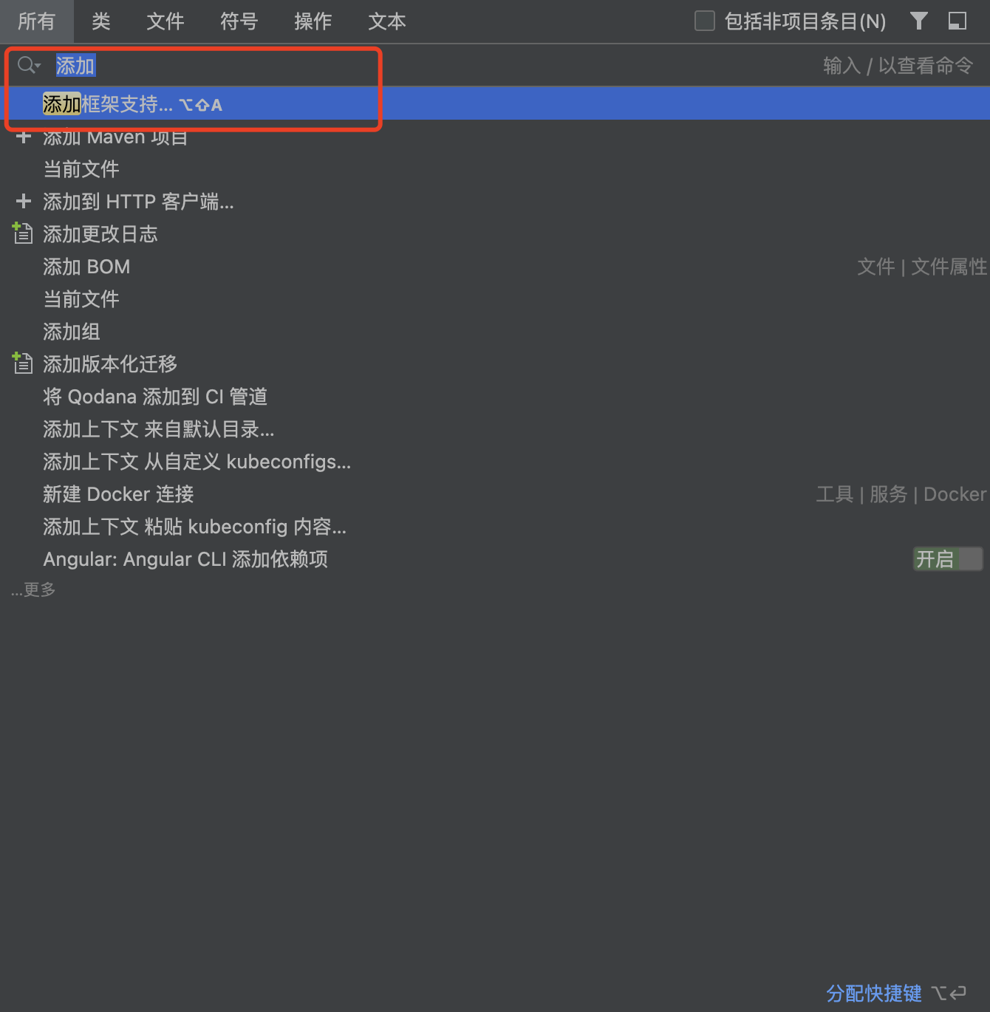990x1012 pixels.
Task: Click the search magnifier history icon
Action: [29, 66]
